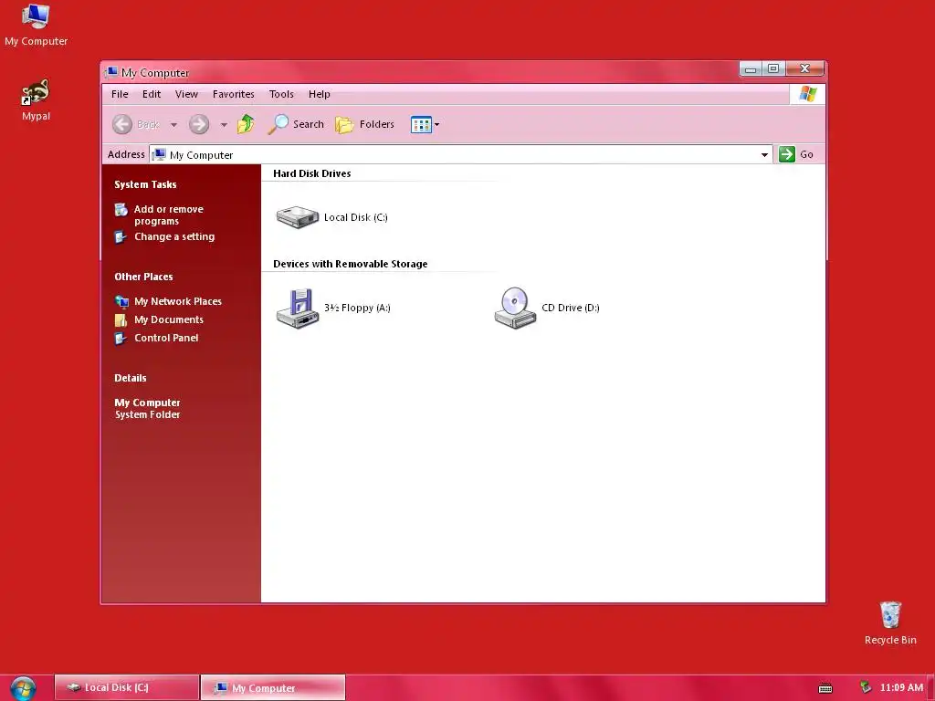The image size is (935, 701).
Task: Click the My Documents folder icon
Action: point(121,320)
